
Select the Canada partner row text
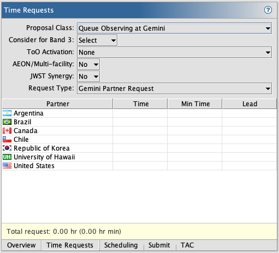tap(26, 131)
